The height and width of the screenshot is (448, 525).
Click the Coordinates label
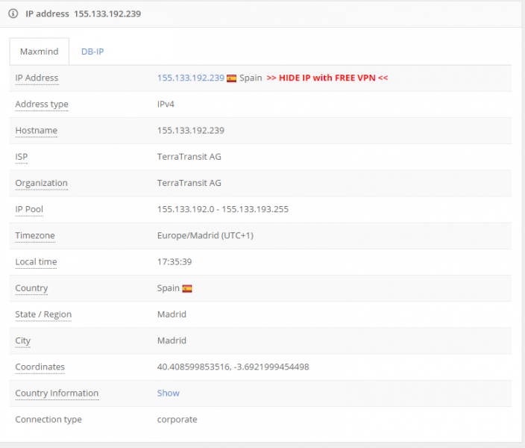40,367
